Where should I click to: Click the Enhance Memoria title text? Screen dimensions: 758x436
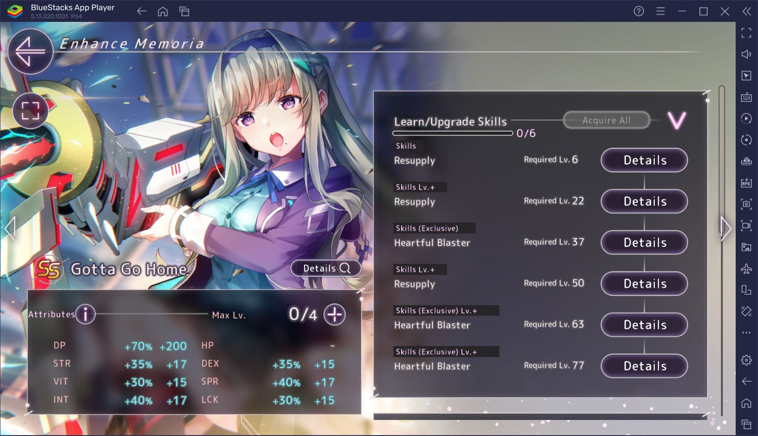(x=132, y=44)
